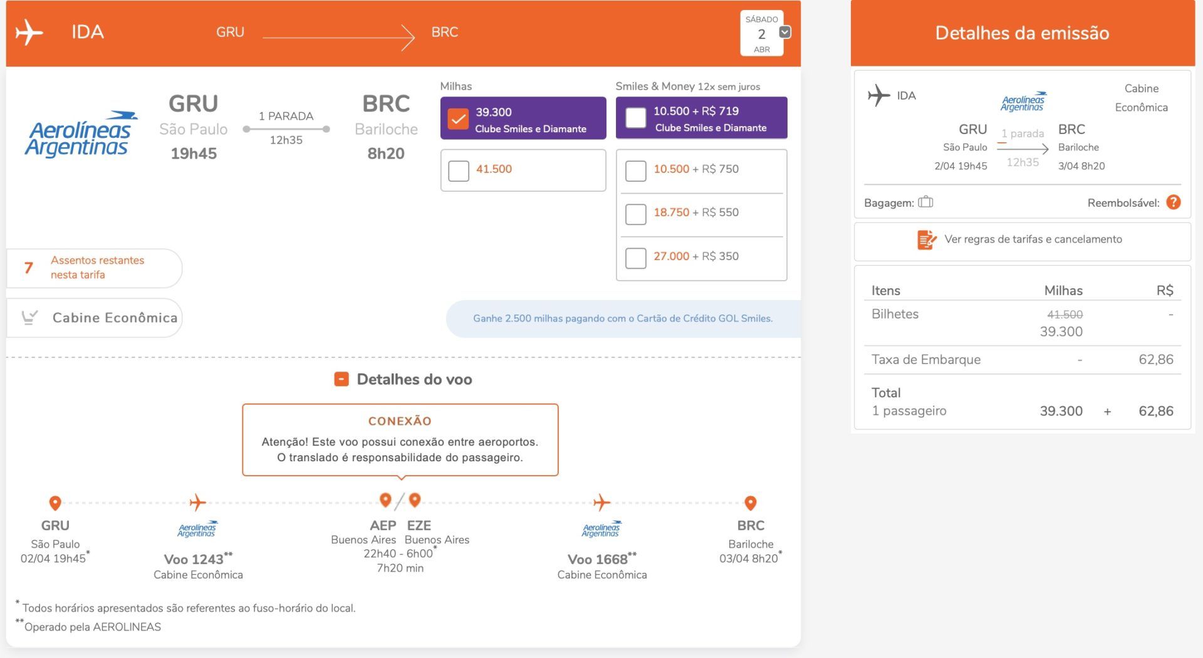Click the 1 PARADA stop indicator

pyautogui.click(x=286, y=117)
